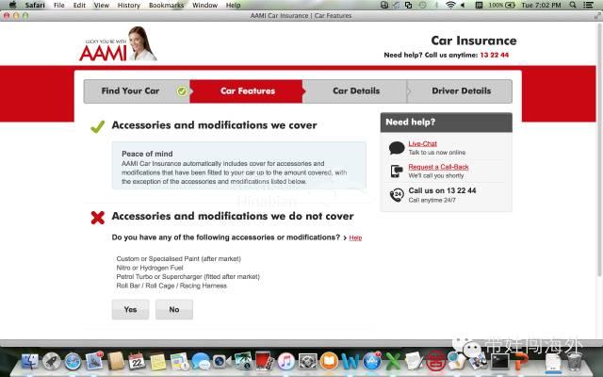
Task: Open Finder from the Dock
Action: click(x=29, y=362)
